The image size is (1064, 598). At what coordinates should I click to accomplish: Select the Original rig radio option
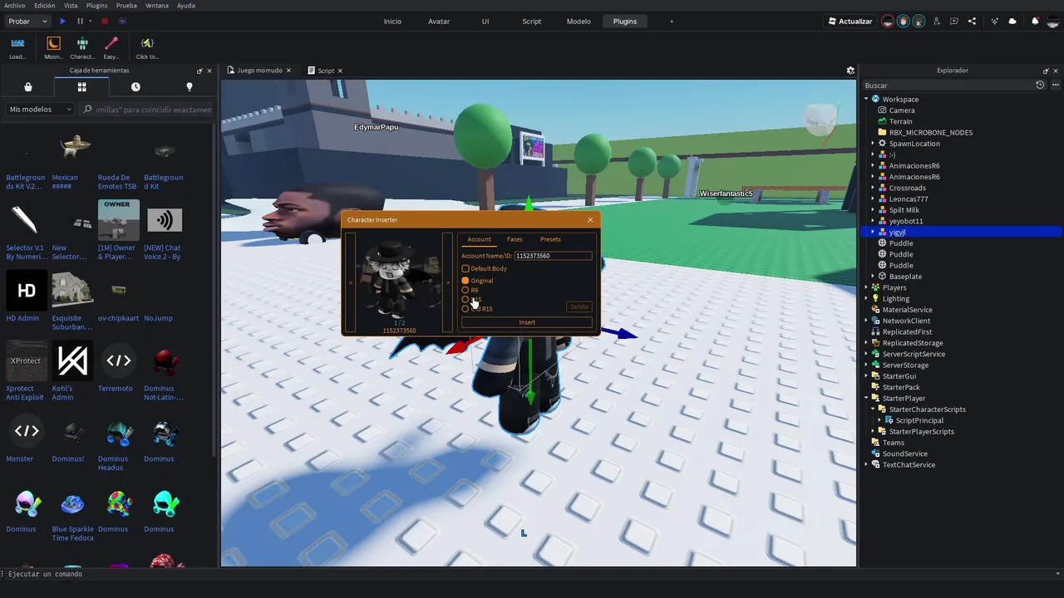point(465,281)
